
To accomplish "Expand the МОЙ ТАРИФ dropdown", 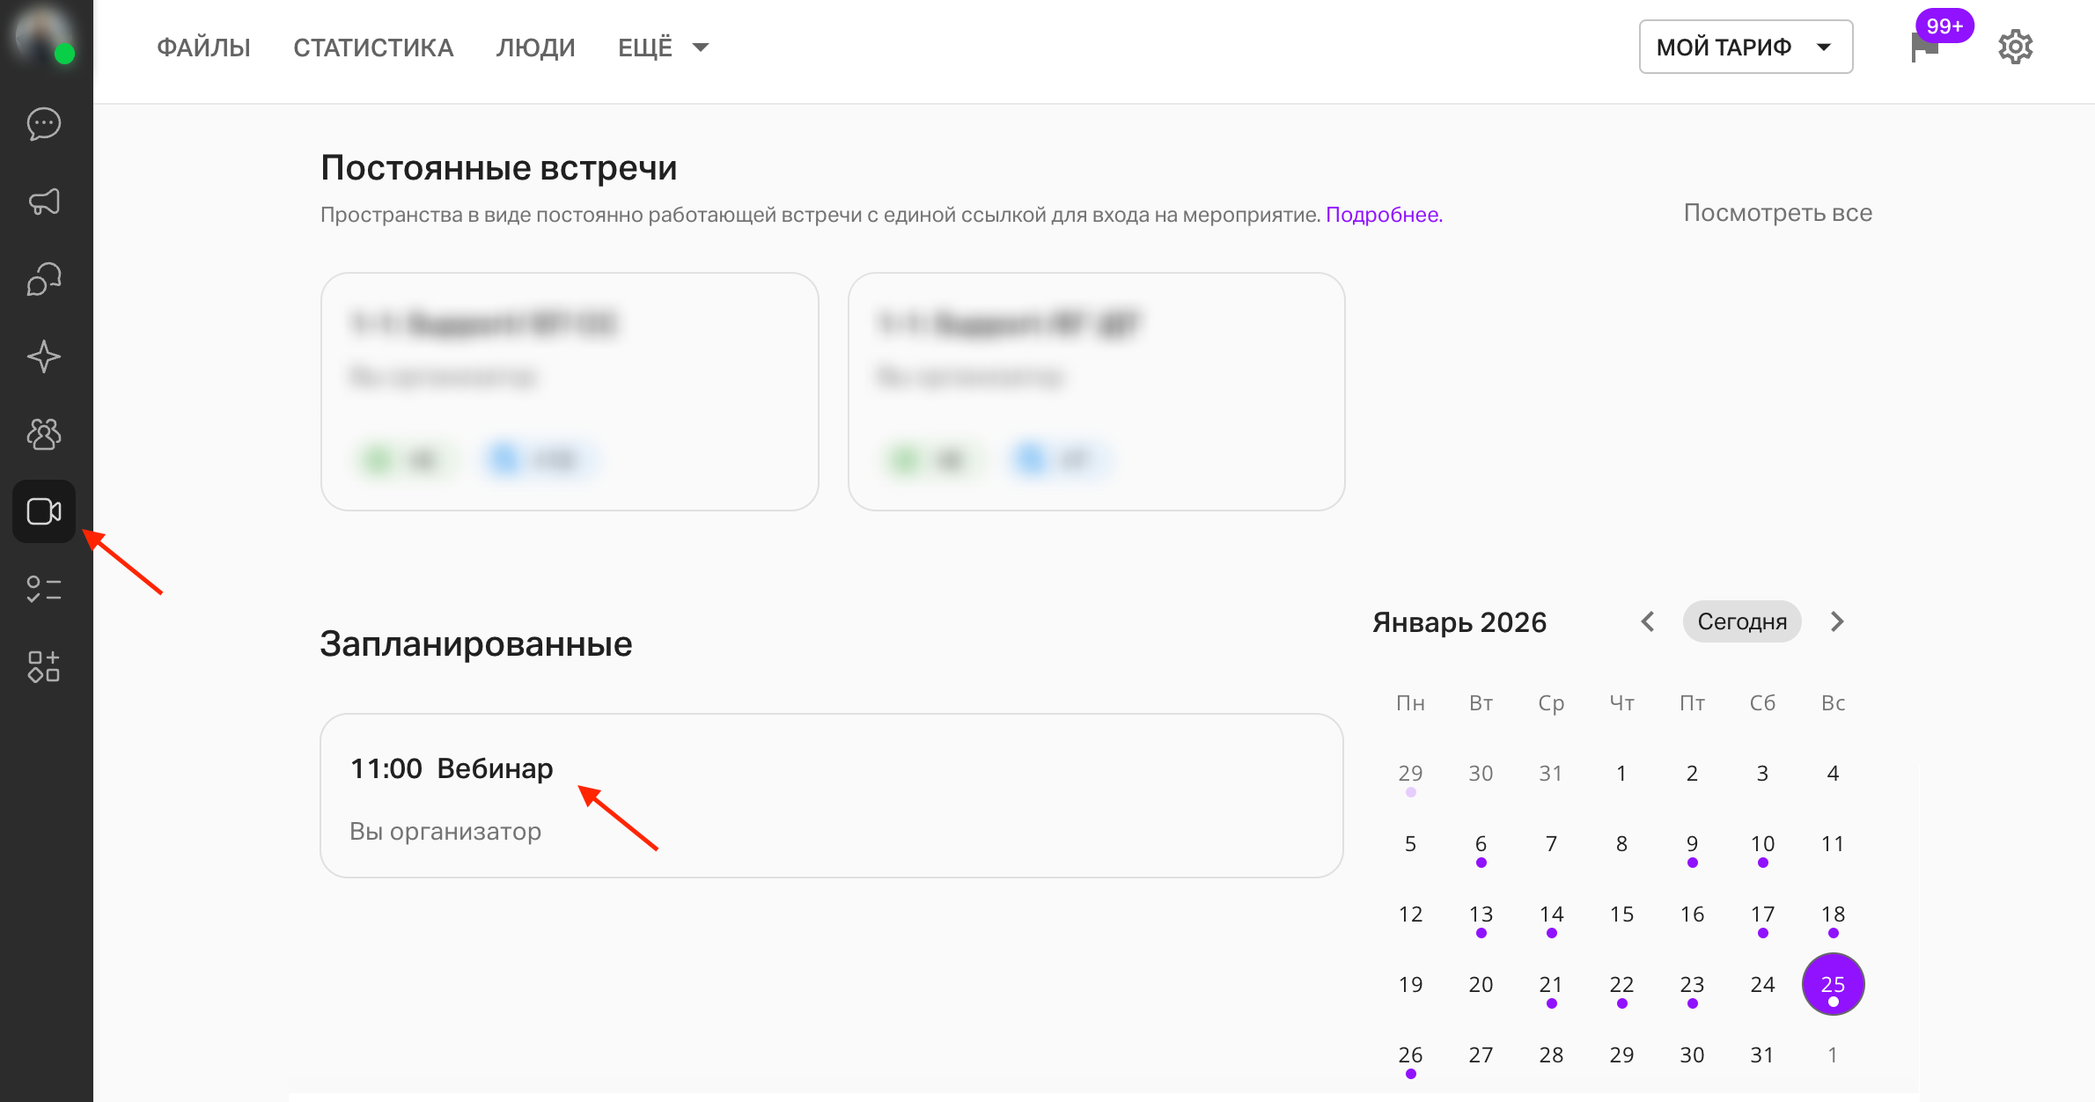I will pyautogui.click(x=1746, y=47).
